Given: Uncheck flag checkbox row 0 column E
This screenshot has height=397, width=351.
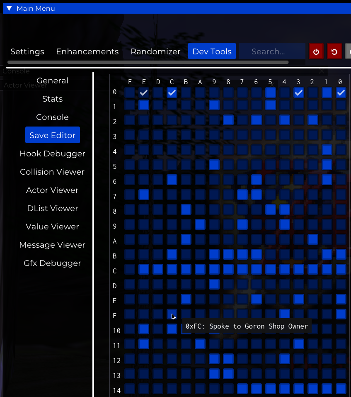Looking at the screenshot, I should click(144, 93).
